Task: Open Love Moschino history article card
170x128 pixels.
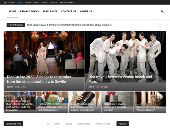Action: [85, 102]
